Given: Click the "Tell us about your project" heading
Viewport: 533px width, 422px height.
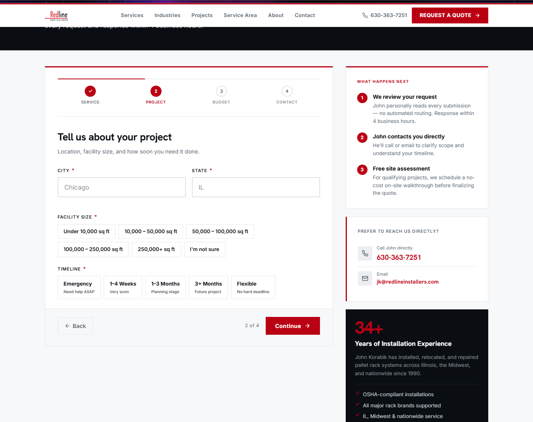Looking at the screenshot, I should point(115,137).
